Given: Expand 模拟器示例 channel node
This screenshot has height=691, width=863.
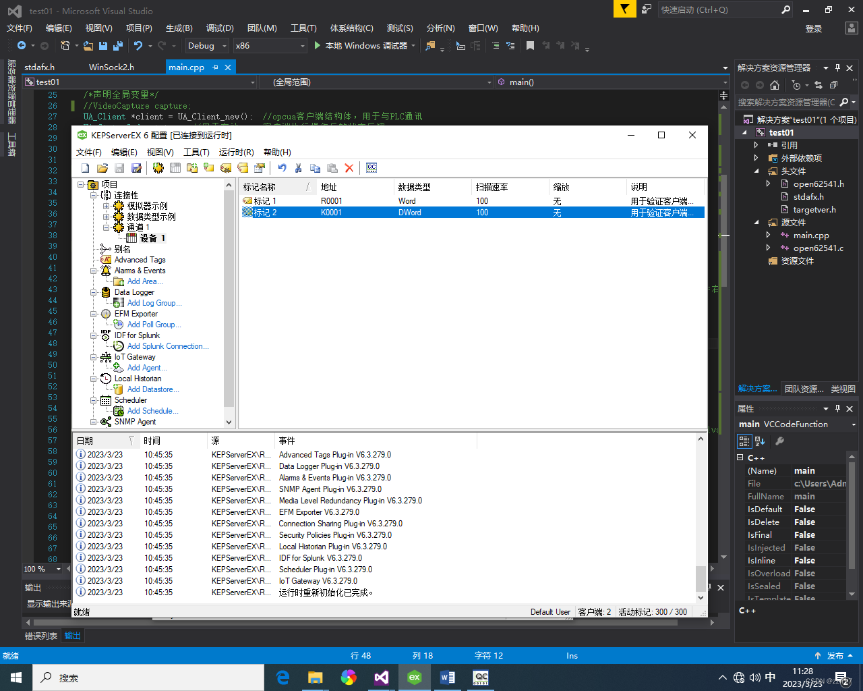Looking at the screenshot, I should click(107, 206).
